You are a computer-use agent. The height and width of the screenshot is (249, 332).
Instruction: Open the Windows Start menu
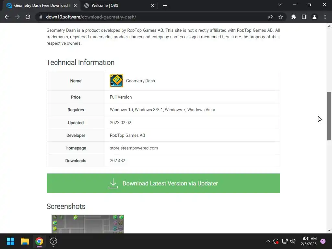coord(10,241)
